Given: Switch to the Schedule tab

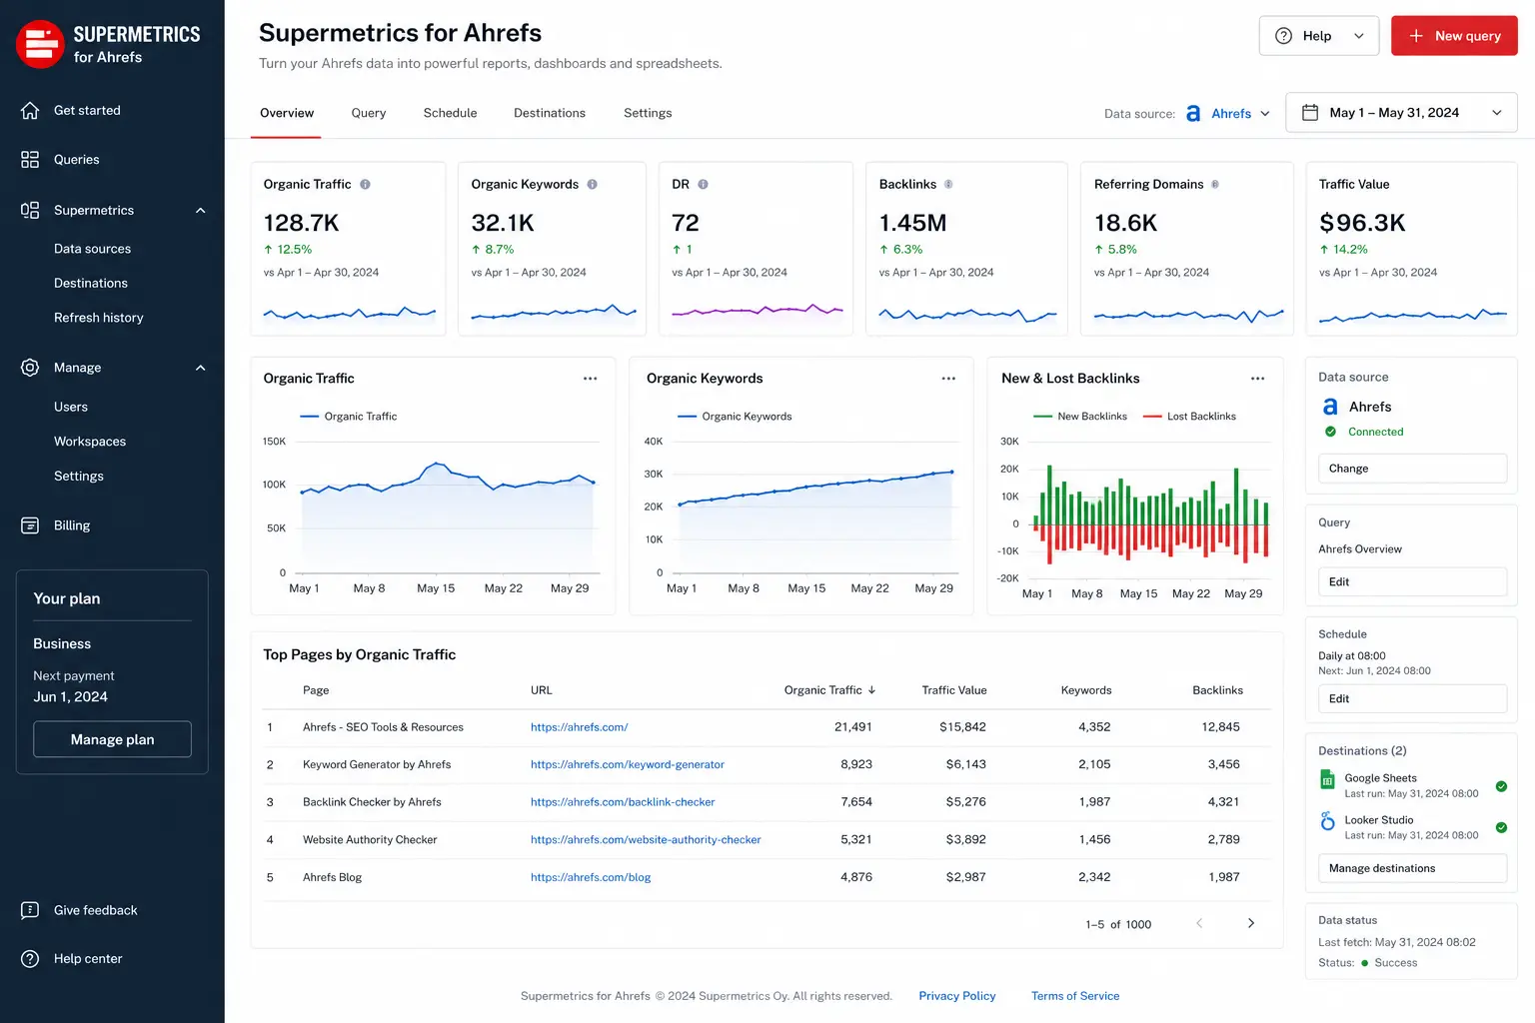Looking at the screenshot, I should (x=450, y=113).
